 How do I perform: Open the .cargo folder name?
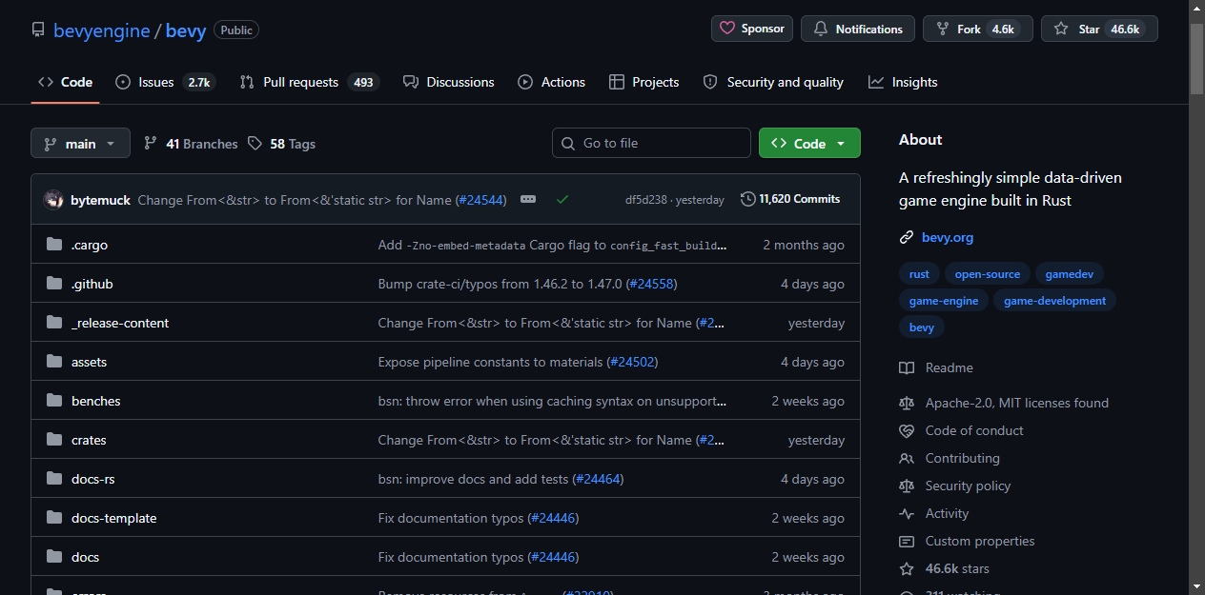click(x=90, y=245)
